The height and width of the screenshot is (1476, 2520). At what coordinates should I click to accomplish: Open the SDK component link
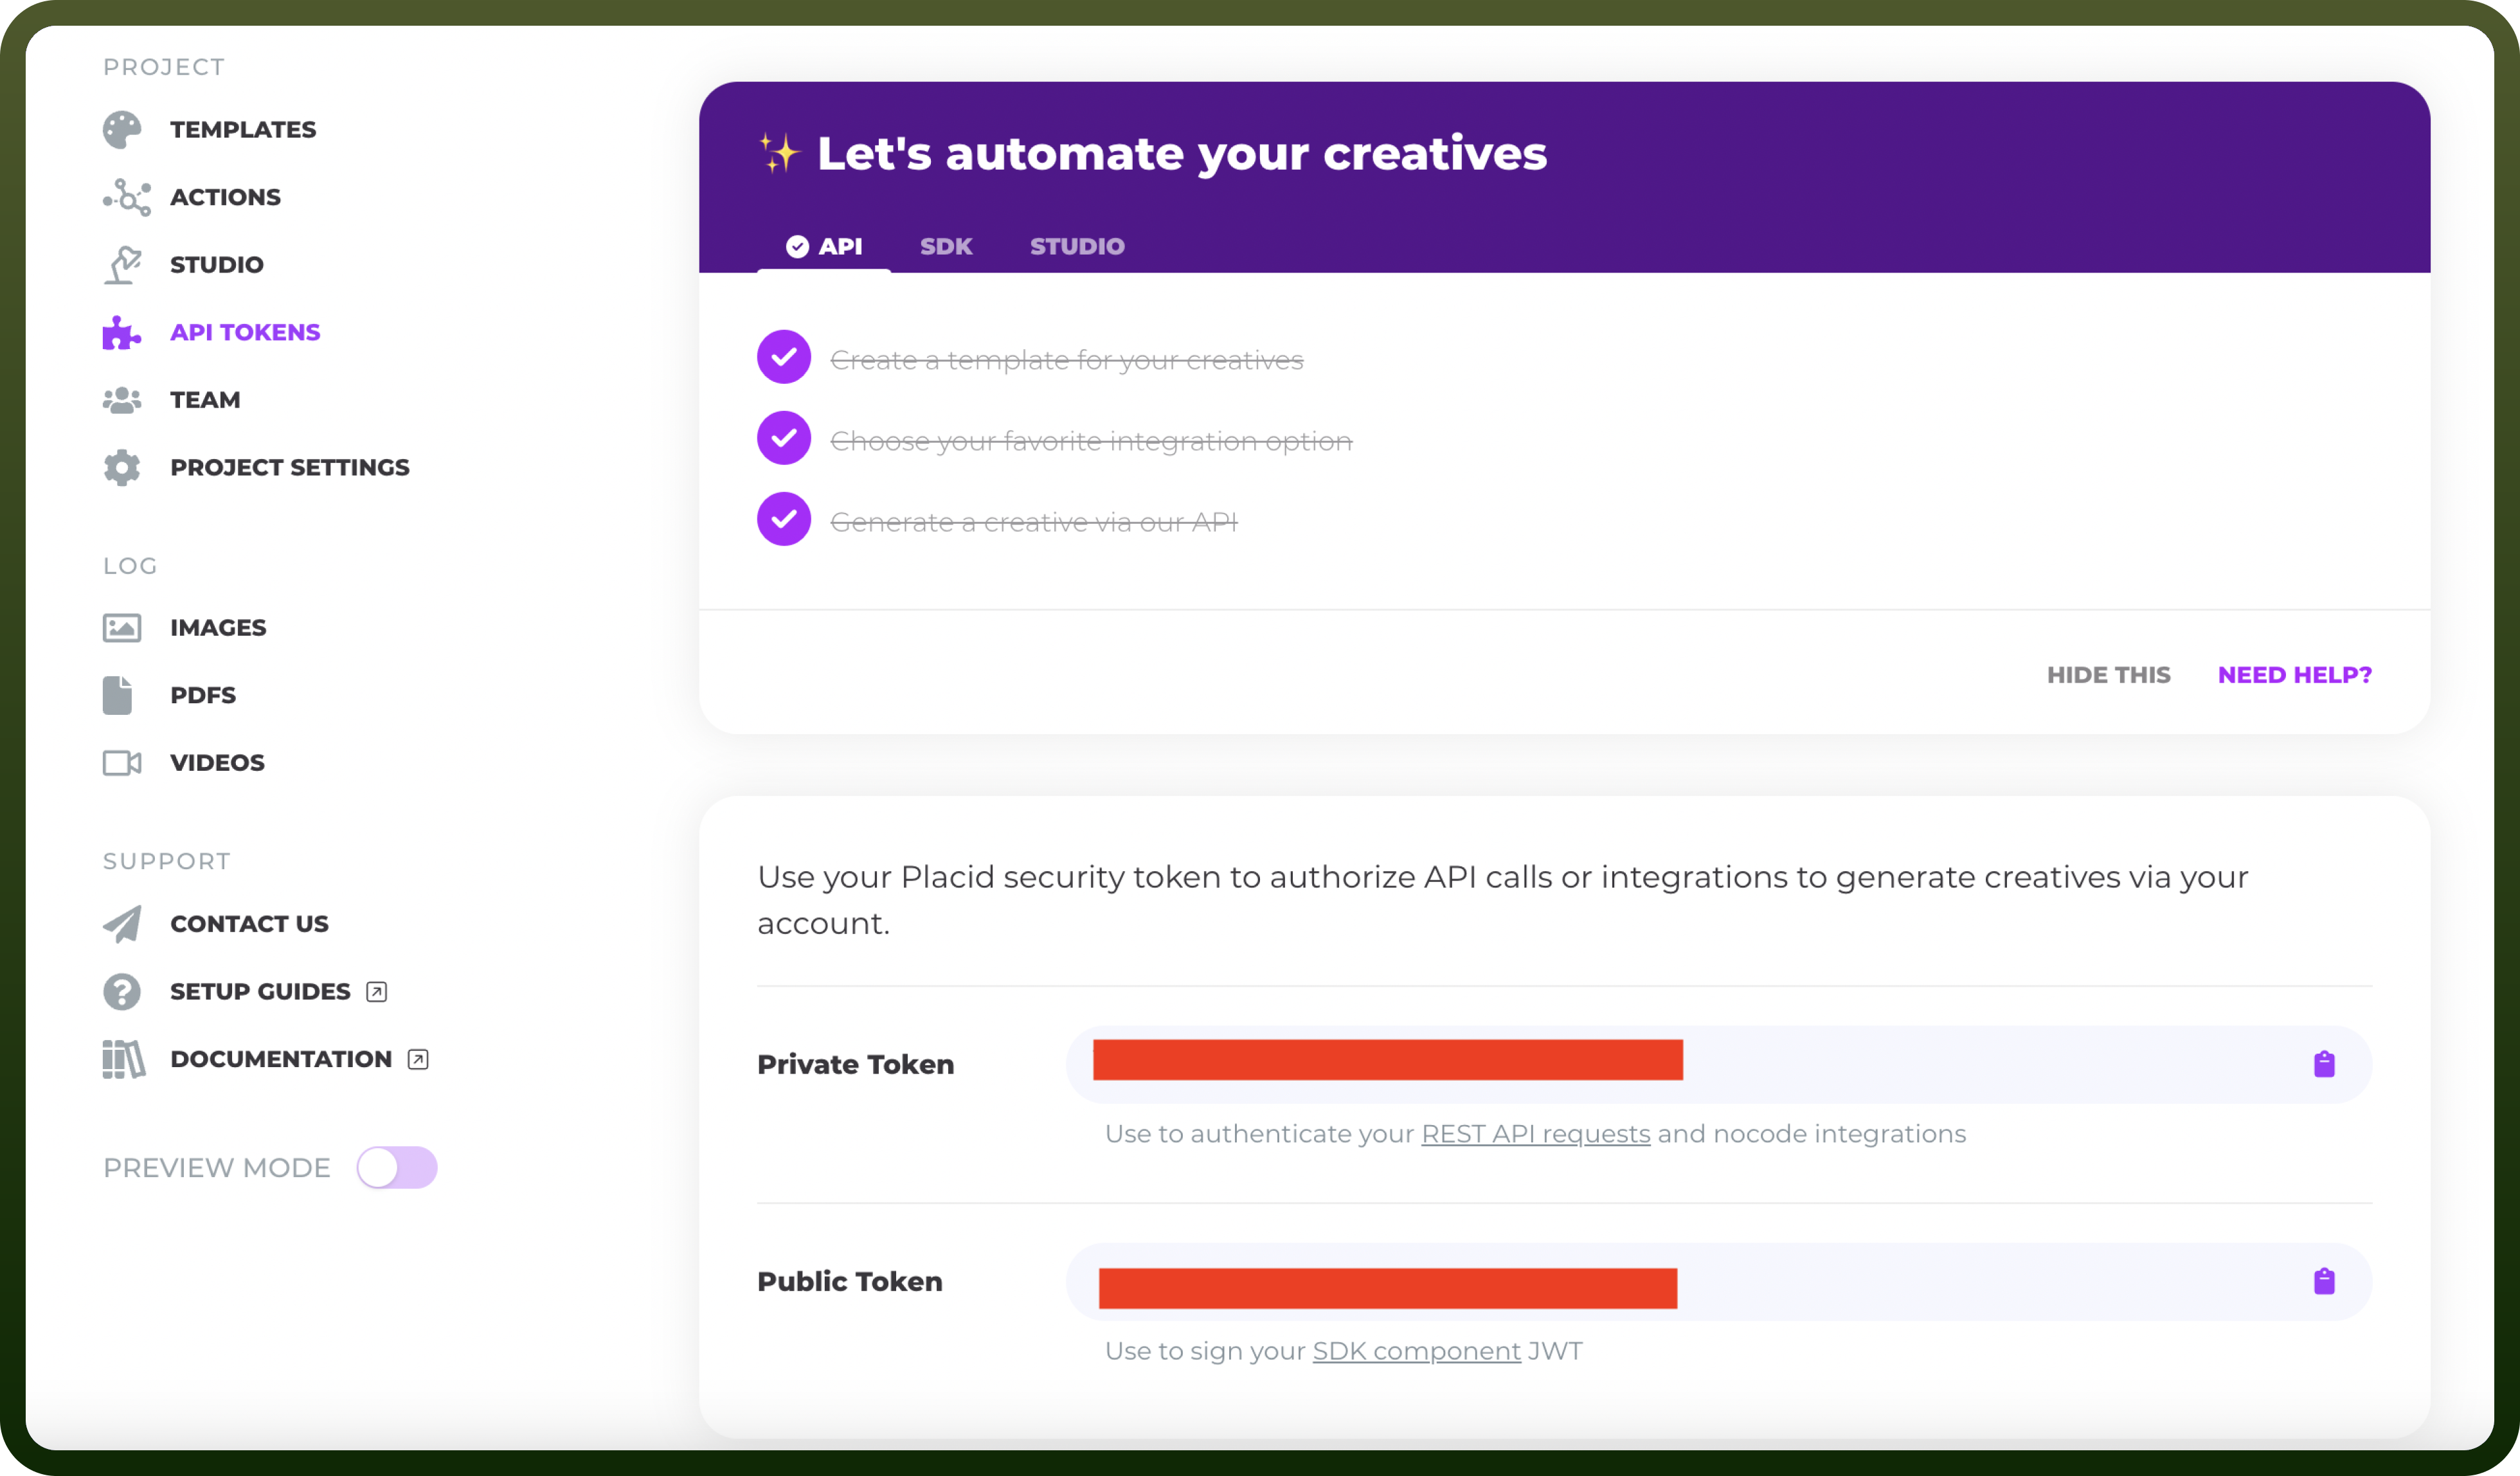click(x=1416, y=1351)
